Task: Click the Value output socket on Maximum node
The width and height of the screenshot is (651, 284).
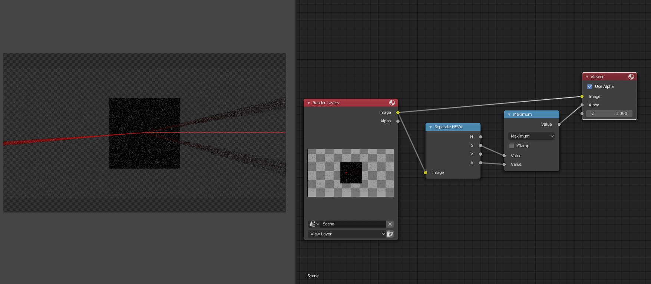Action: [x=559, y=124]
